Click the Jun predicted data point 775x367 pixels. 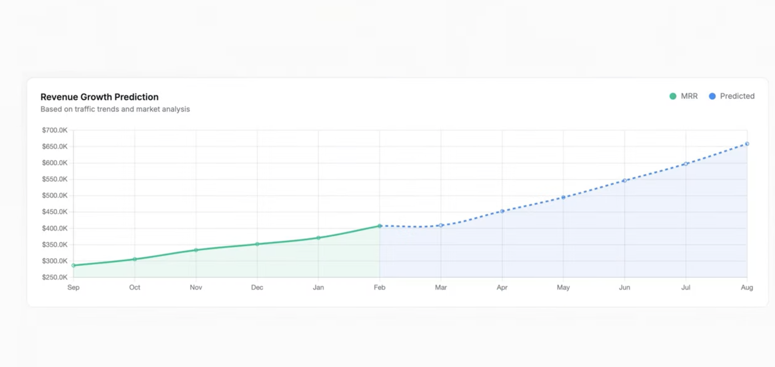click(625, 181)
